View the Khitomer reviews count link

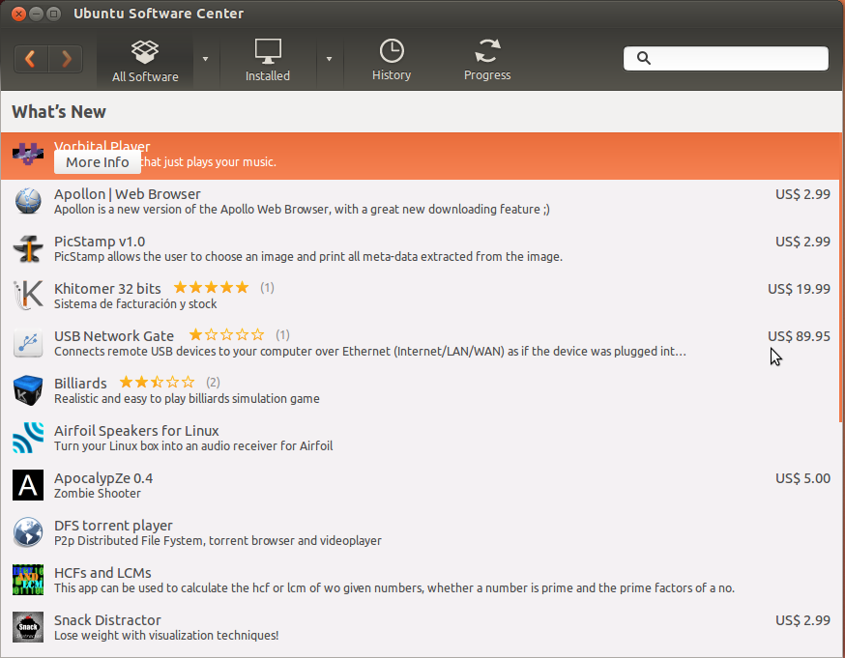pyautogui.click(x=265, y=287)
